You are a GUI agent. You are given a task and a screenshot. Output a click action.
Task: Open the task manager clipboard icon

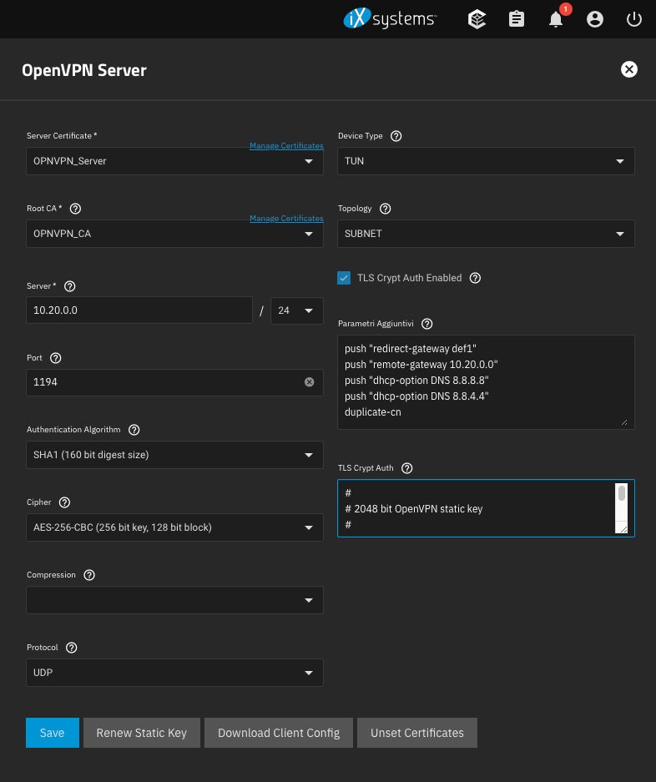click(517, 19)
